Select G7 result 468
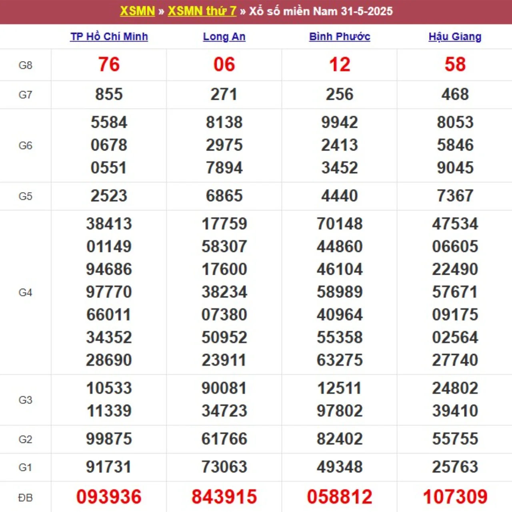The width and height of the screenshot is (512, 512). tap(455, 95)
